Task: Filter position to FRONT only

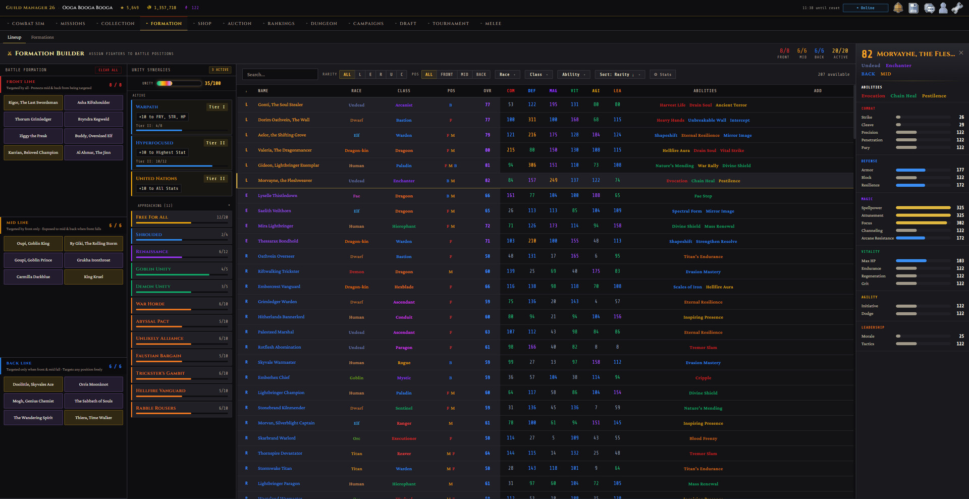Action: [447, 75]
